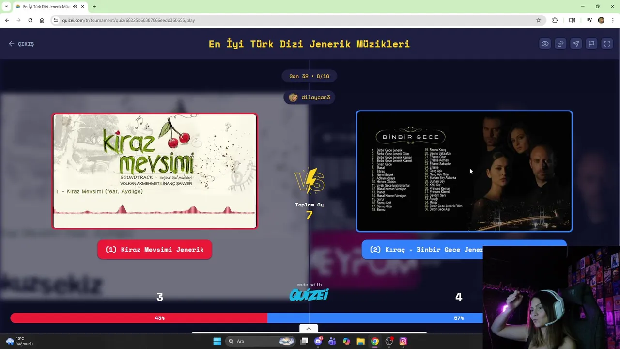The width and height of the screenshot is (620, 349).
Task: Mute the tab via speaker icon
Action: (75, 7)
